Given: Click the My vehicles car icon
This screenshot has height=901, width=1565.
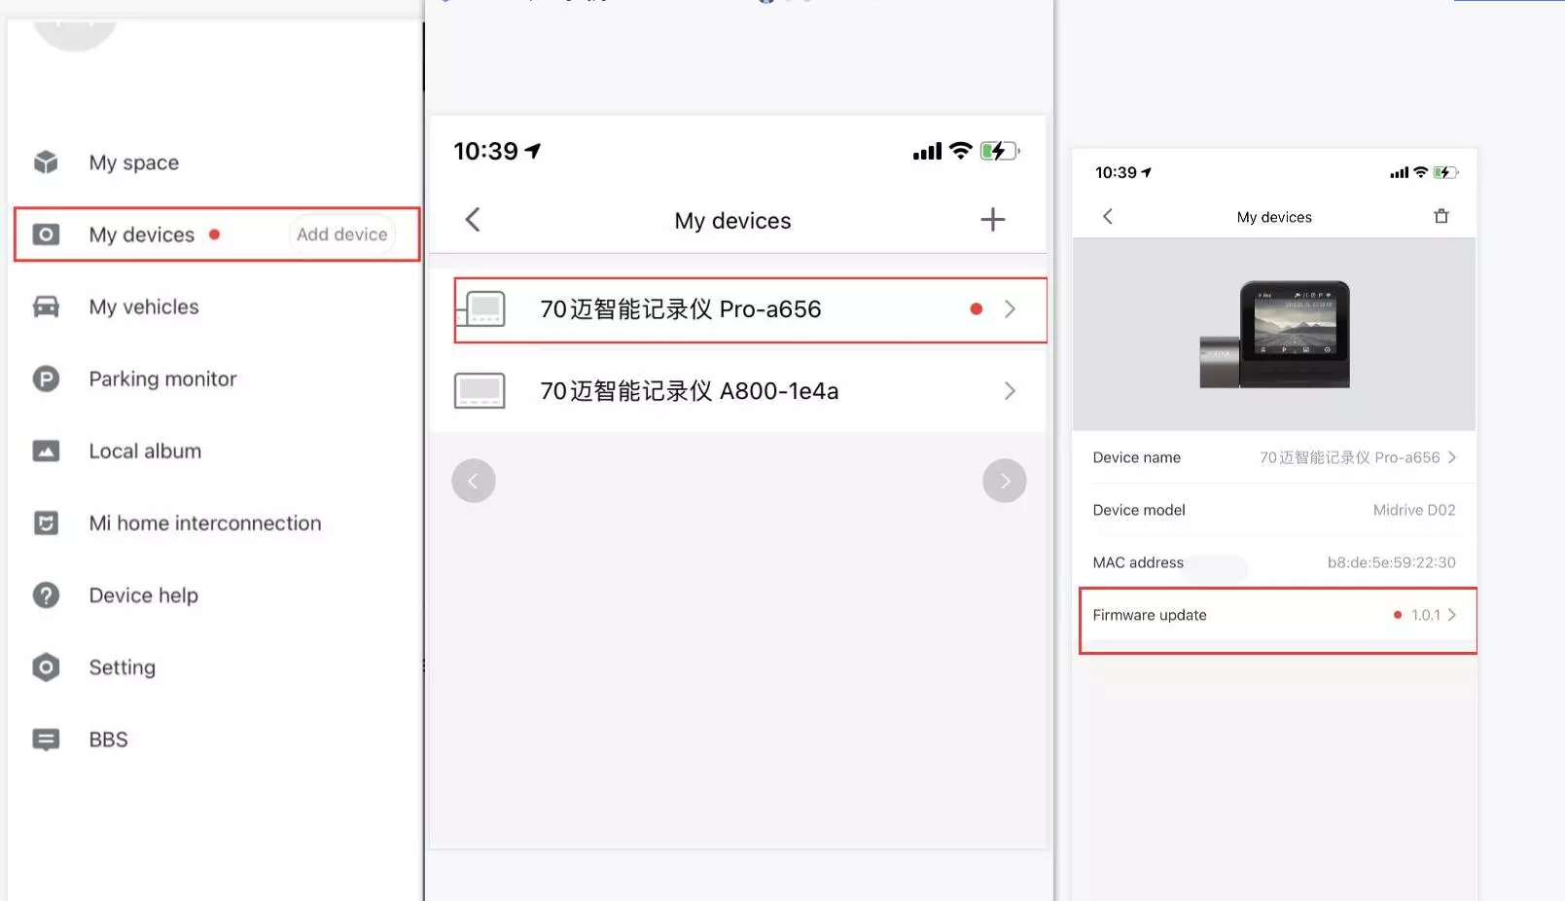Looking at the screenshot, I should (46, 306).
